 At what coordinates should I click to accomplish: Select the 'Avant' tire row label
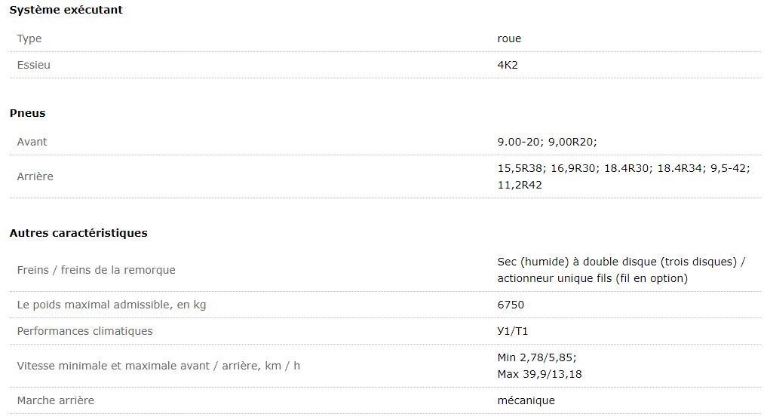click(x=32, y=142)
